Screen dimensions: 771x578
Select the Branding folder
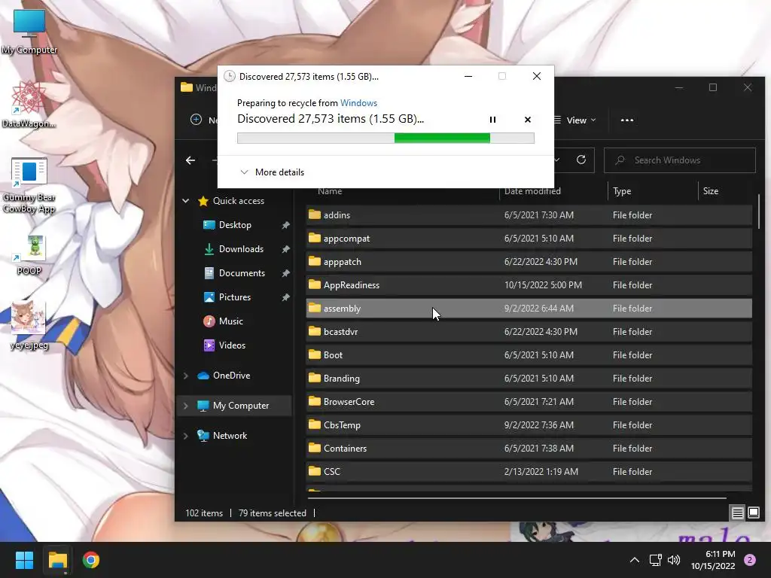click(529, 379)
